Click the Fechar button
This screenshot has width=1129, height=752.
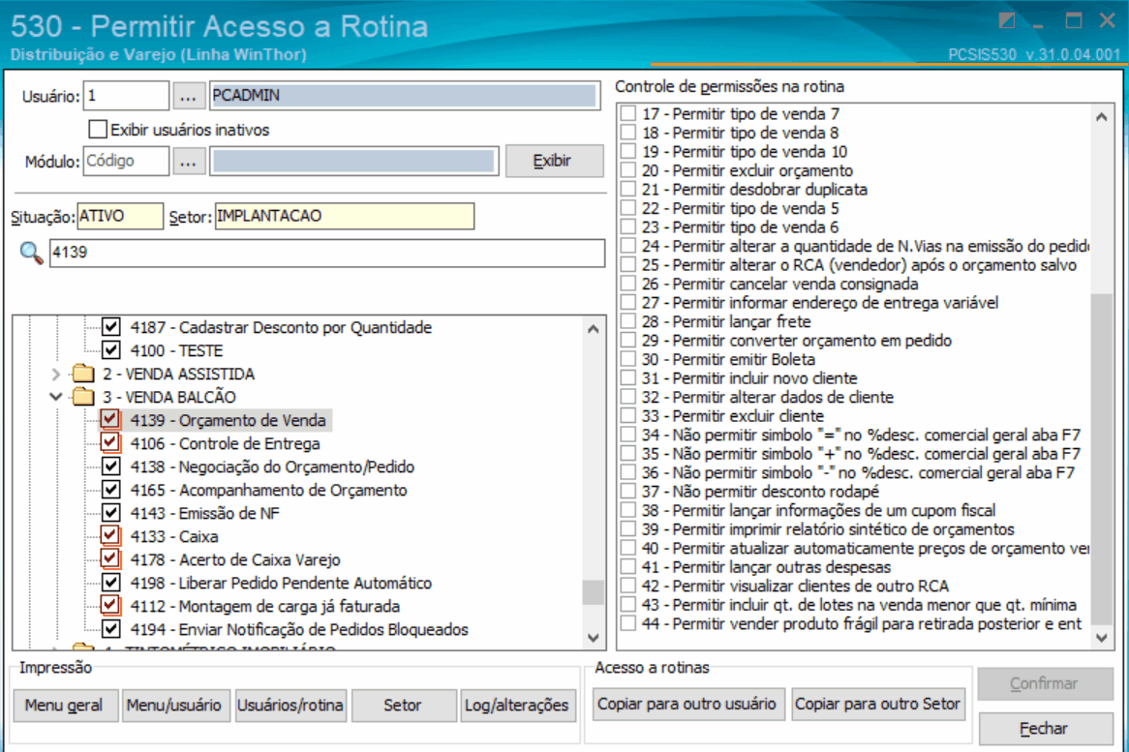pos(1044,728)
